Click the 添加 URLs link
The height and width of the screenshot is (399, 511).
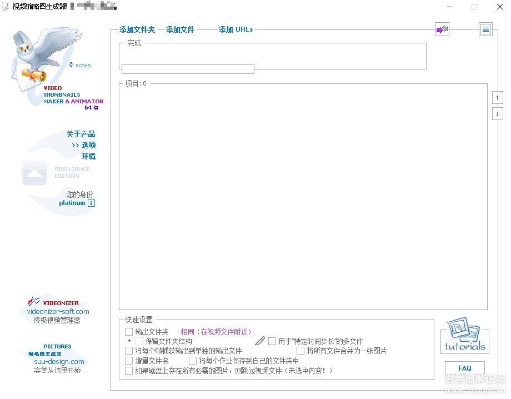point(236,29)
